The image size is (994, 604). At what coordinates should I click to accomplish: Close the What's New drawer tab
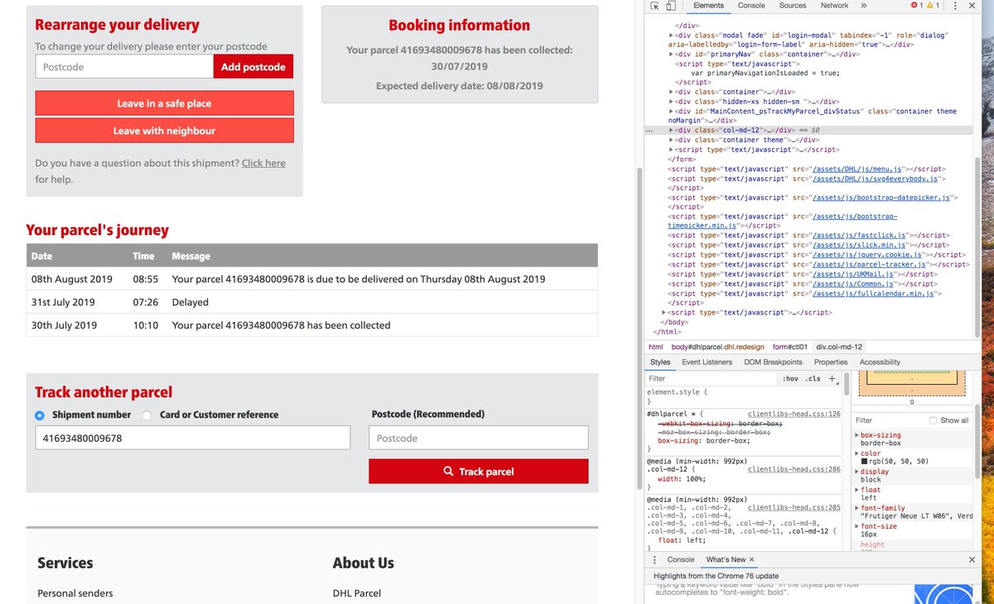tap(751, 560)
